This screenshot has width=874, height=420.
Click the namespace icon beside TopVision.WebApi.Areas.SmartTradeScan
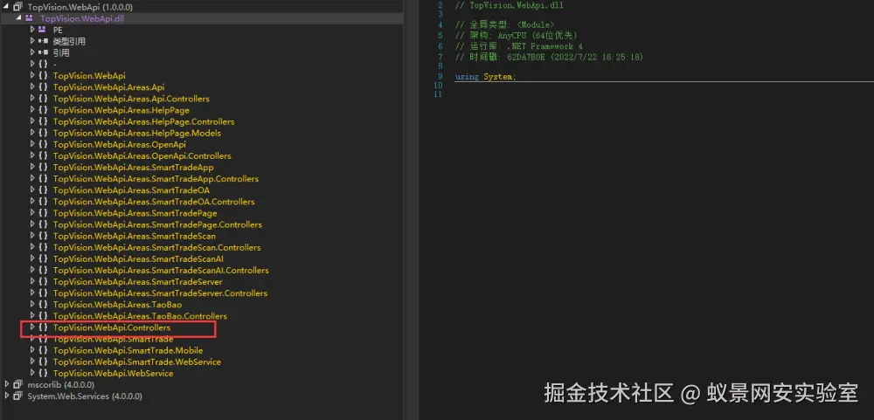click(43, 236)
